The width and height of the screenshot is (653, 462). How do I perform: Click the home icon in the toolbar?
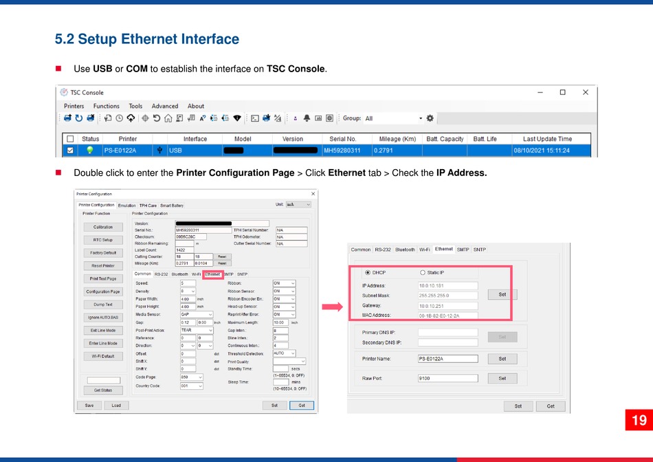pyautogui.click(x=168, y=118)
